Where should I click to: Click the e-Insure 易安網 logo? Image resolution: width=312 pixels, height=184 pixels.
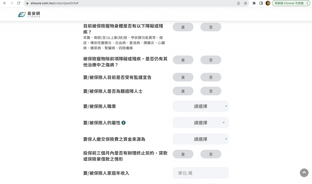[x=29, y=14]
